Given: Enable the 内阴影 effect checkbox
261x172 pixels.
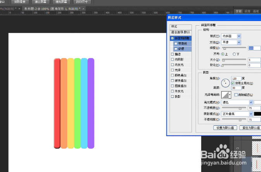Looking at the screenshot, I should [x=172, y=59].
